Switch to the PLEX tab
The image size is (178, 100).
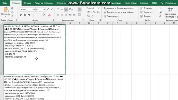pyautogui.click(x=154, y=3)
